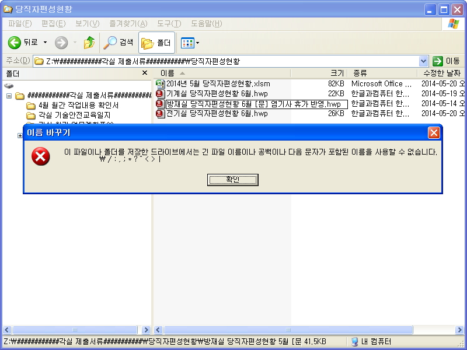Viewport: 467px width, 350px height.
Task: Open the 검색 search tool
Action: pos(119,43)
